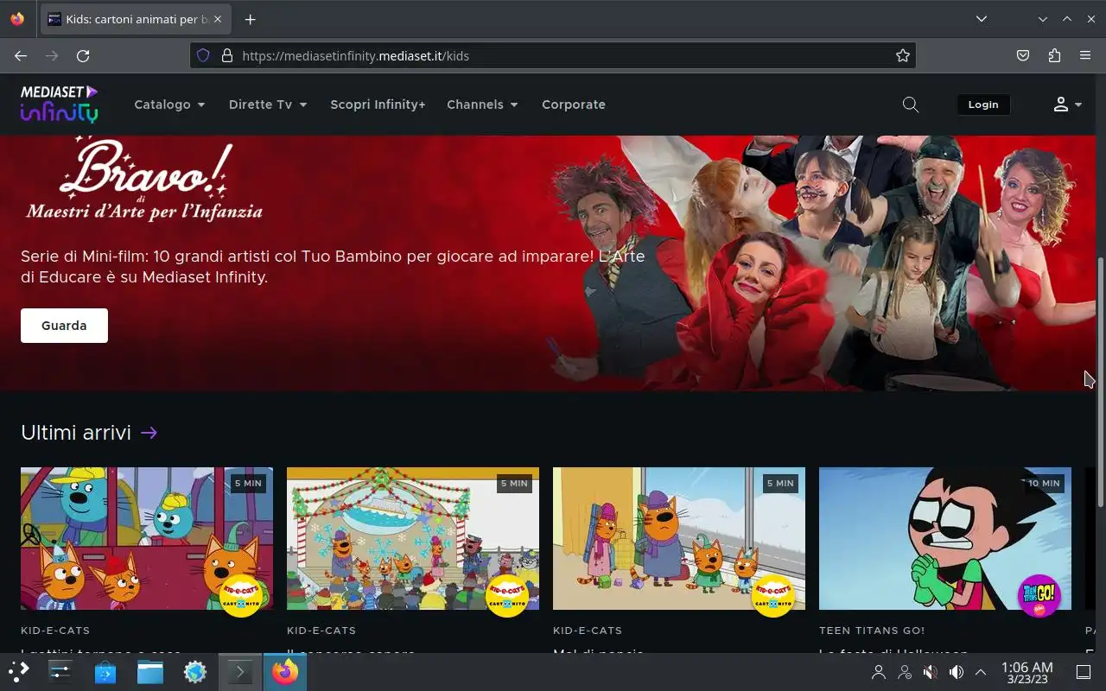Click the browser back arrow
Viewport: 1106px width, 691px height.
pos(21,55)
